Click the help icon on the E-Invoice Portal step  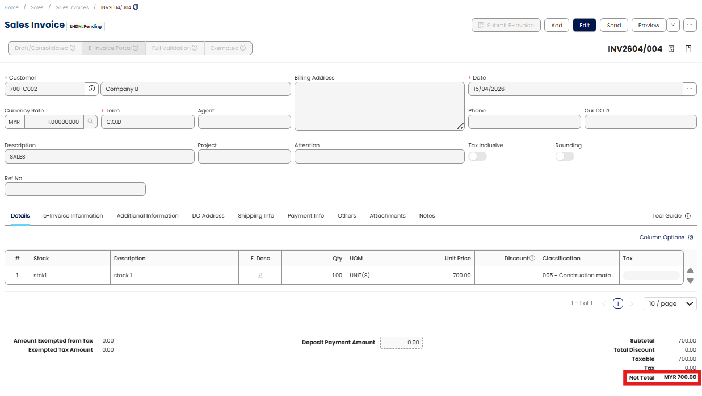tap(136, 48)
